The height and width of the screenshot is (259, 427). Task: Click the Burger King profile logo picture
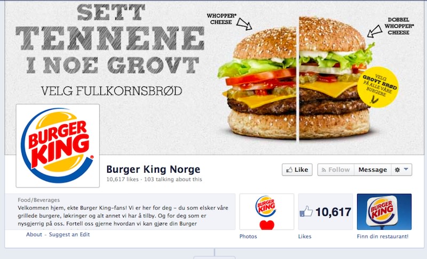[58, 145]
